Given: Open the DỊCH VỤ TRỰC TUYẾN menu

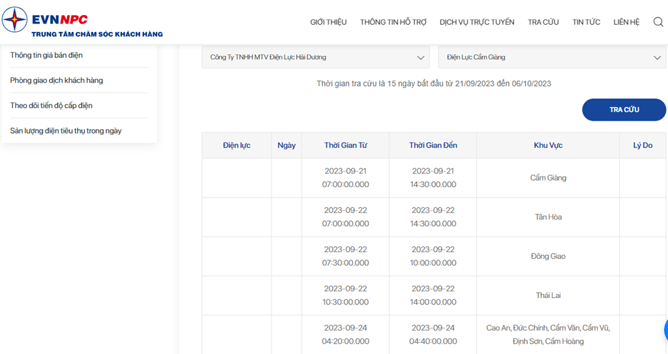Looking at the screenshot, I should click(477, 22).
